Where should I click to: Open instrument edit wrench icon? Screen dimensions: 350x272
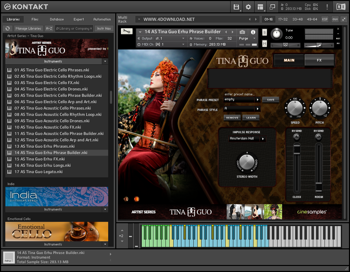click(x=127, y=31)
